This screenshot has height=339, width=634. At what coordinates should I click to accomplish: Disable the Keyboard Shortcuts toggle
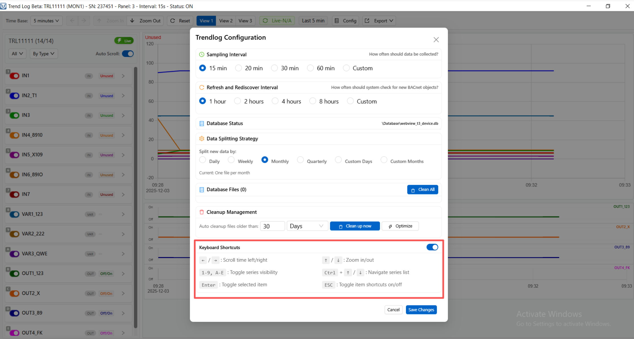click(x=432, y=247)
